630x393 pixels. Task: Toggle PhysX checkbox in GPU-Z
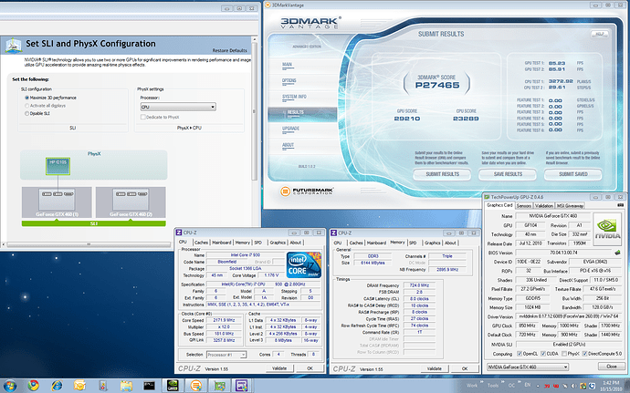click(x=564, y=354)
